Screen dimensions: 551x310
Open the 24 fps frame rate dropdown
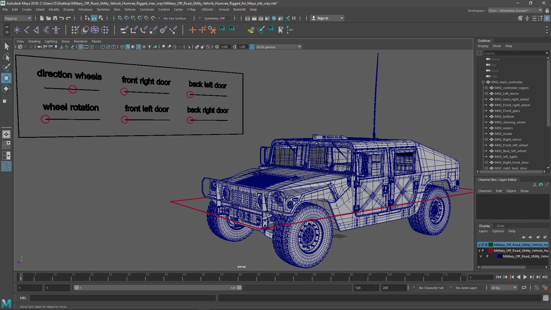coord(503,288)
